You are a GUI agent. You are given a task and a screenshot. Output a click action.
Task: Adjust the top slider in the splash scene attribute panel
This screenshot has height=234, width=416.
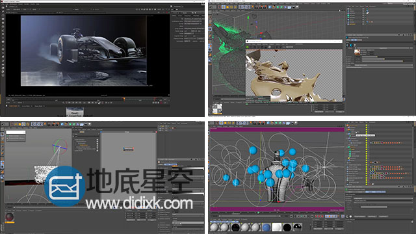click(387, 57)
